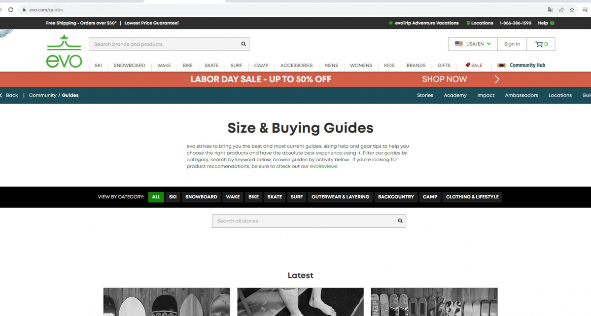Image resolution: width=591 pixels, height=316 pixels.
Task: Open the CAMP navigation menu
Action: click(261, 65)
